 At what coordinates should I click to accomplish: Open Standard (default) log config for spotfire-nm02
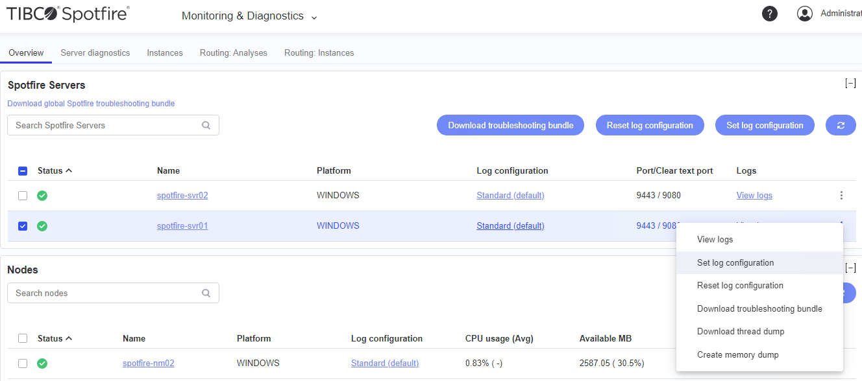point(385,364)
